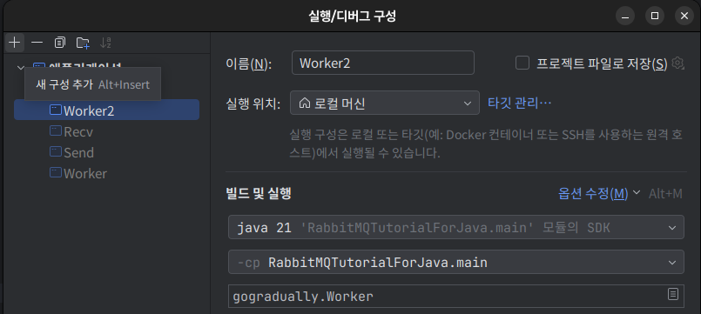Browse main class with the list icon
This screenshot has height=314, width=701.
pos(673,294)
